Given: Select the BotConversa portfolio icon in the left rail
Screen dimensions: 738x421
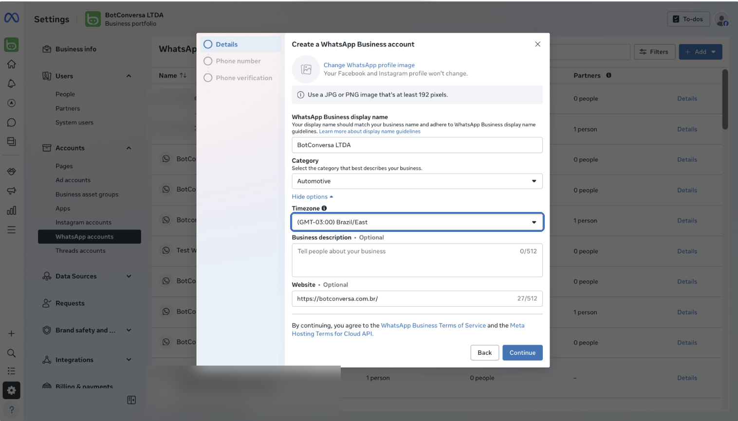Looking at the screenshot, I should [12, 45].
